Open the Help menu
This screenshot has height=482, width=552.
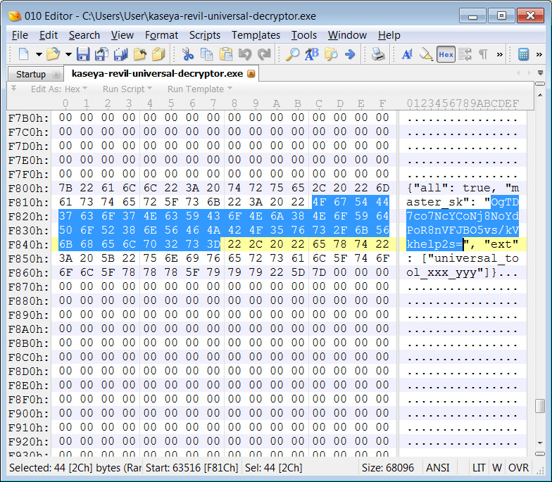tap(389, 35)
